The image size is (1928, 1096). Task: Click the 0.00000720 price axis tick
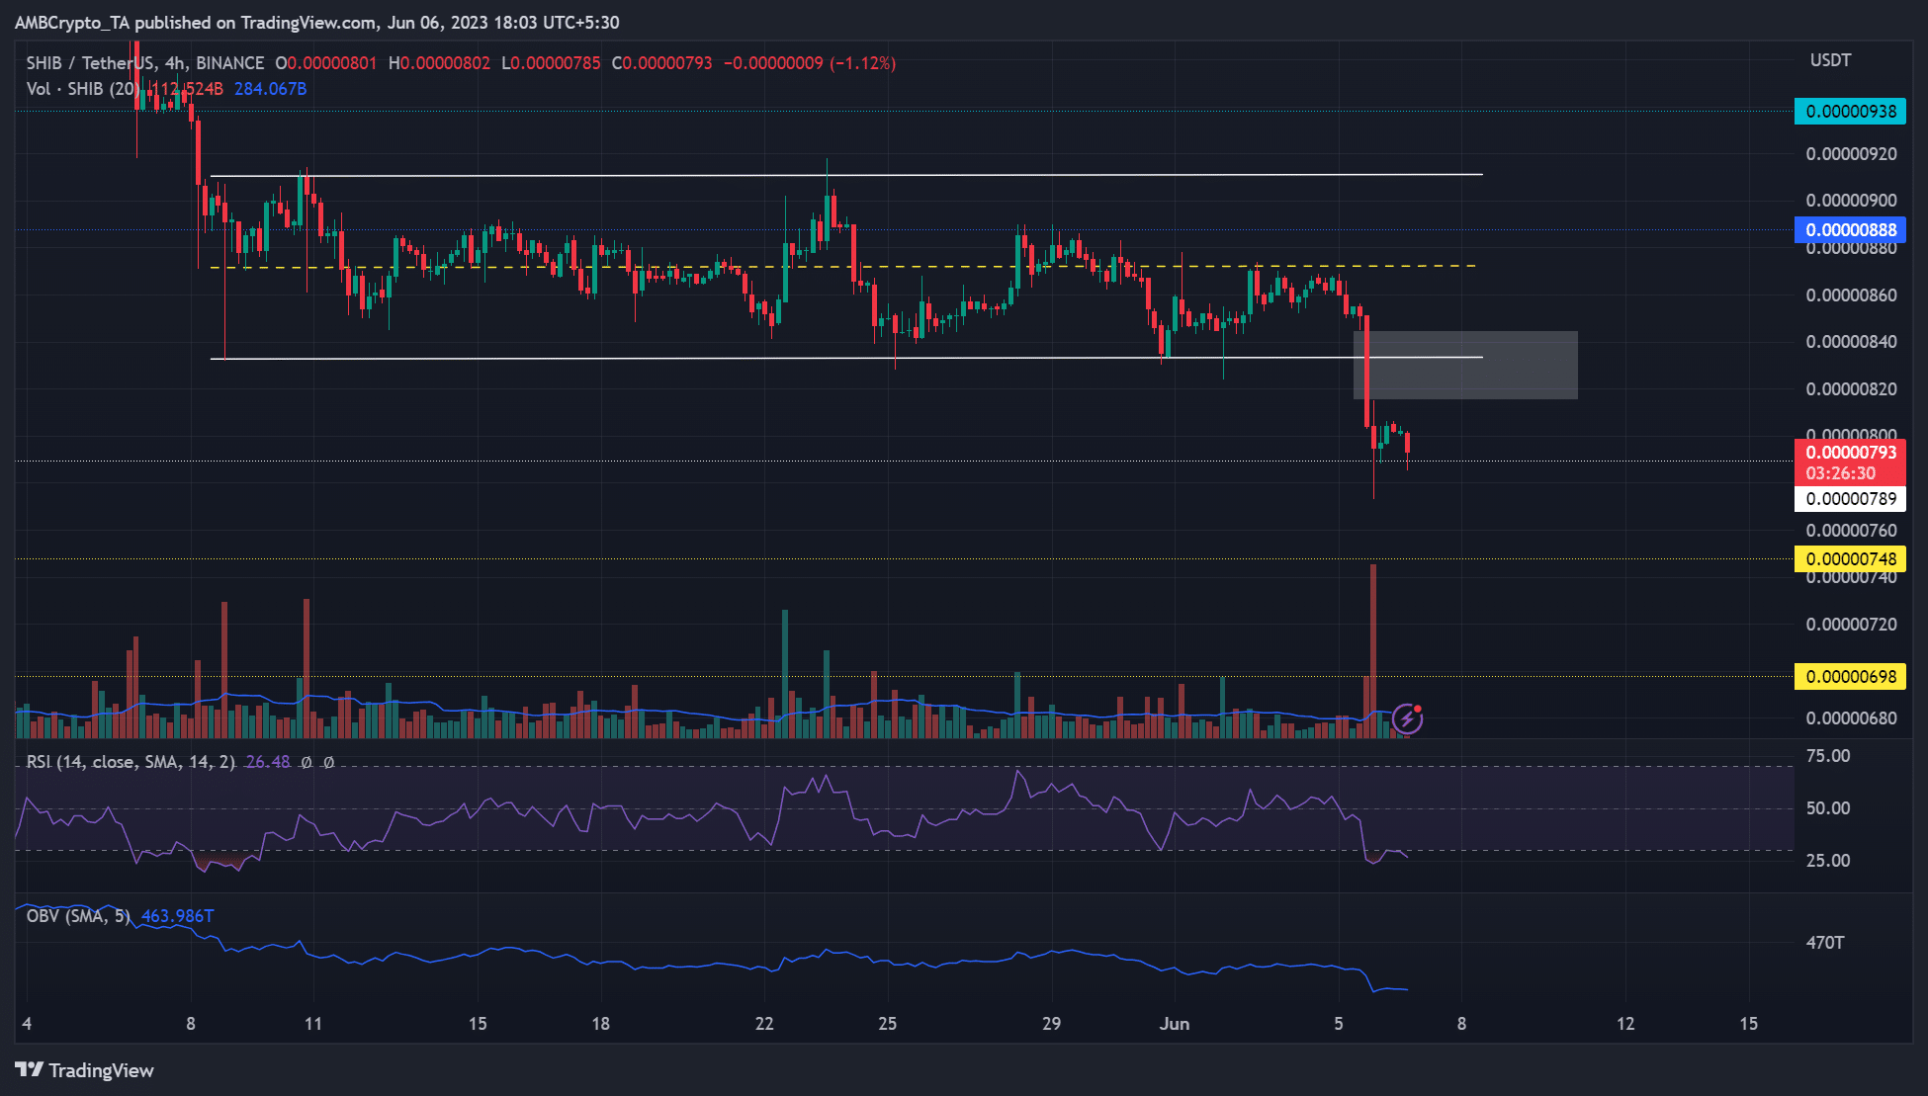tap(1851, 625)
